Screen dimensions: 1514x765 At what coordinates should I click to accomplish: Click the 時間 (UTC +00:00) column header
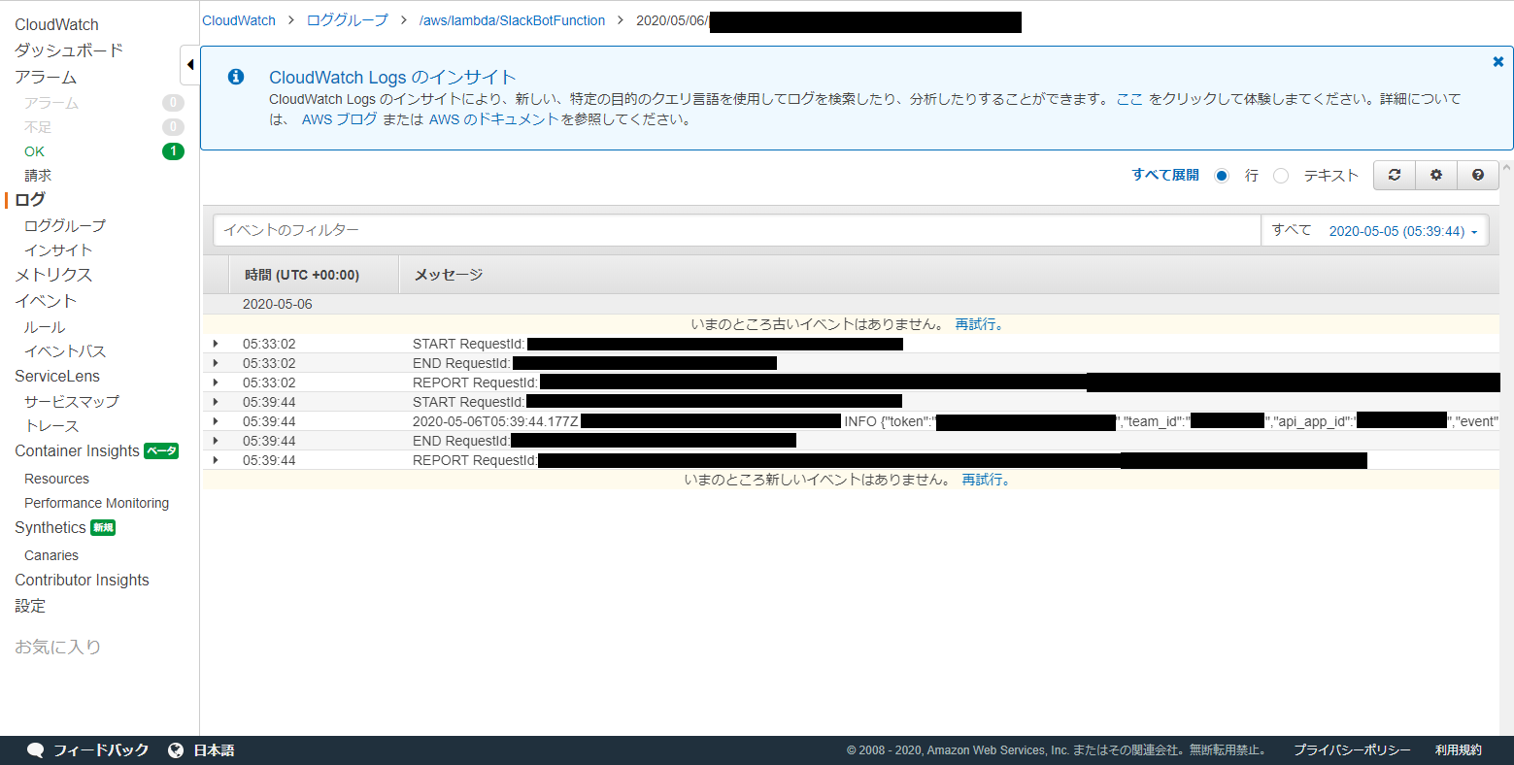(x=302, y=275)
